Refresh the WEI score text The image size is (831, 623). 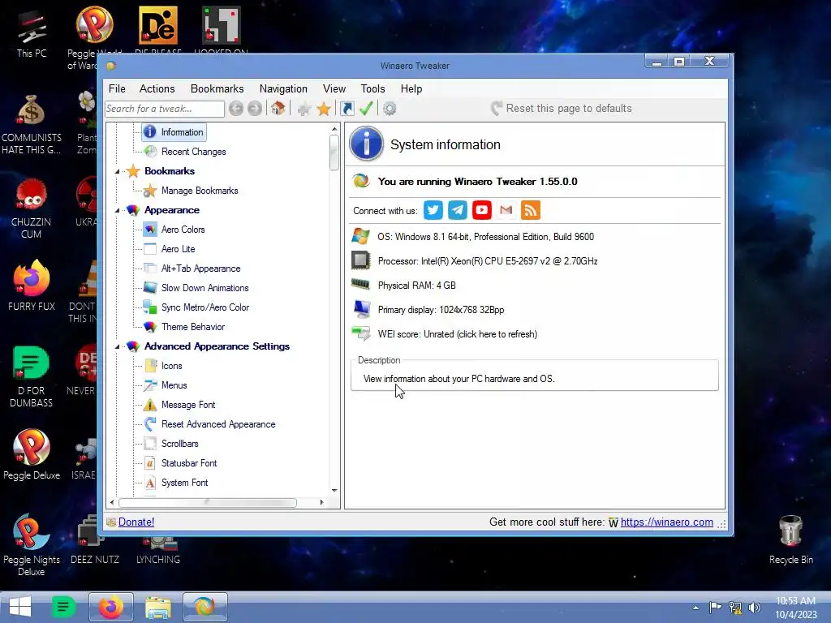(458, 334)
